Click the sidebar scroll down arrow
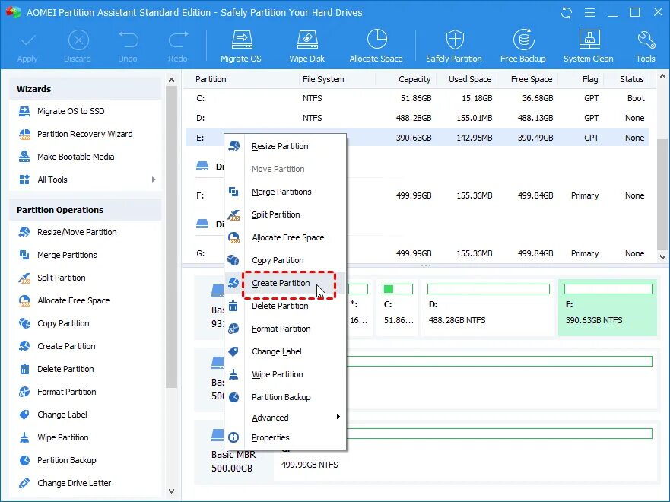Screen dimensions: 670x502 171,491
